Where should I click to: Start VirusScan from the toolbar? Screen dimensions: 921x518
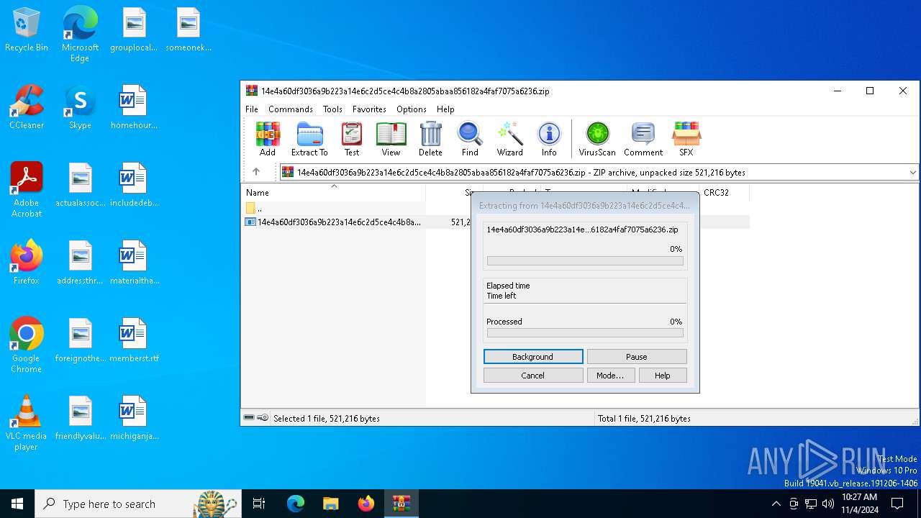pyautogui.click(x=597, y=139)
